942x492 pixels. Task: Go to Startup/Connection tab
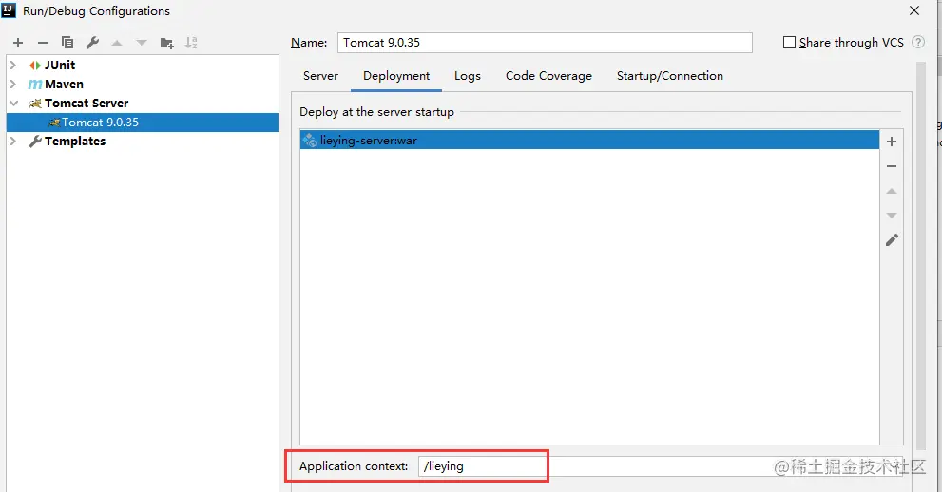(670, 76)
